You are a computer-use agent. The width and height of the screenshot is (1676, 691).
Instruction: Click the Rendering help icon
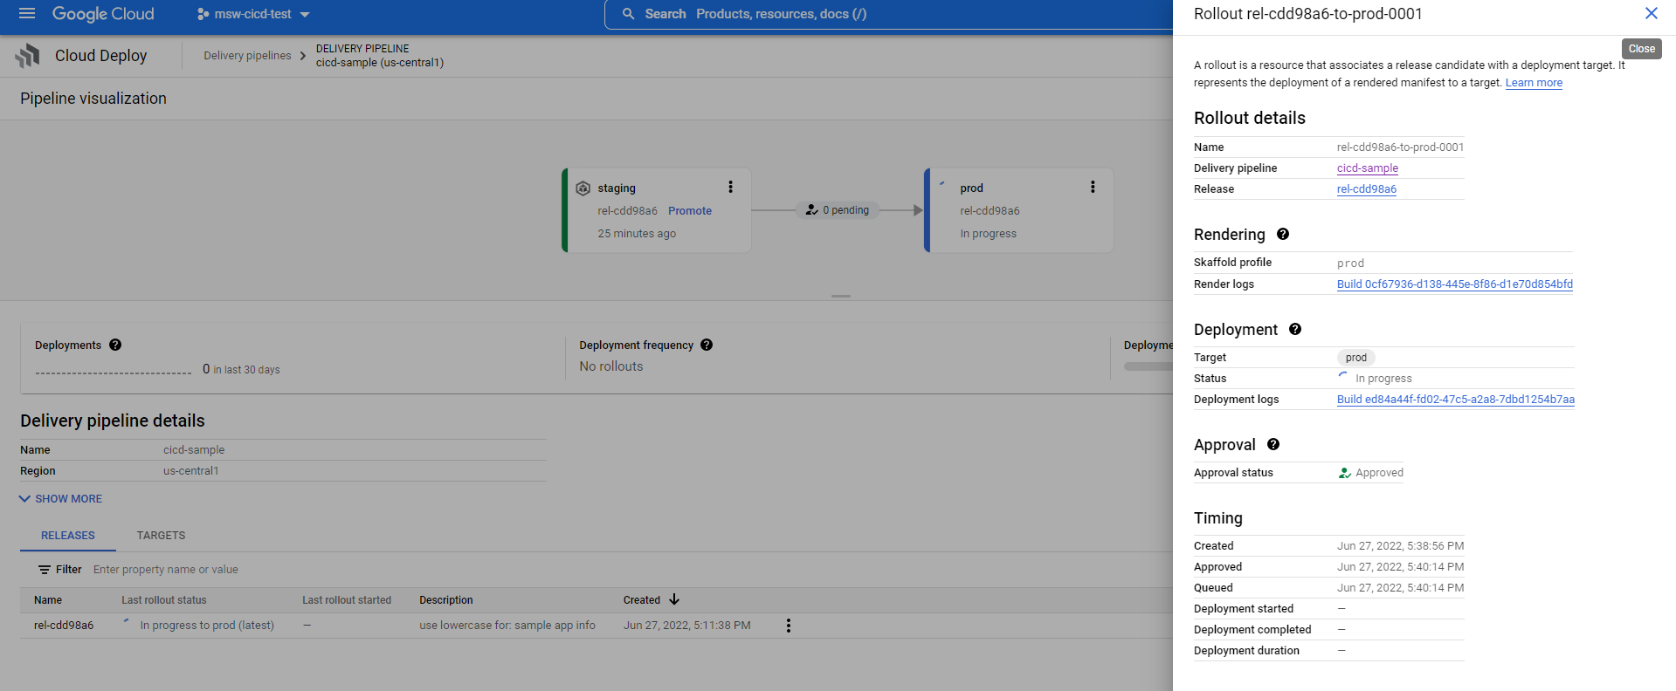1282,234
